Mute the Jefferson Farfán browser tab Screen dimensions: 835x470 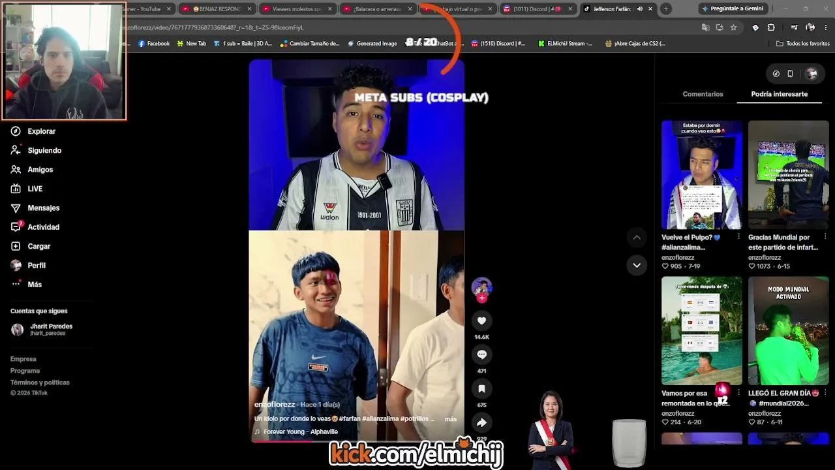(639, 9)
